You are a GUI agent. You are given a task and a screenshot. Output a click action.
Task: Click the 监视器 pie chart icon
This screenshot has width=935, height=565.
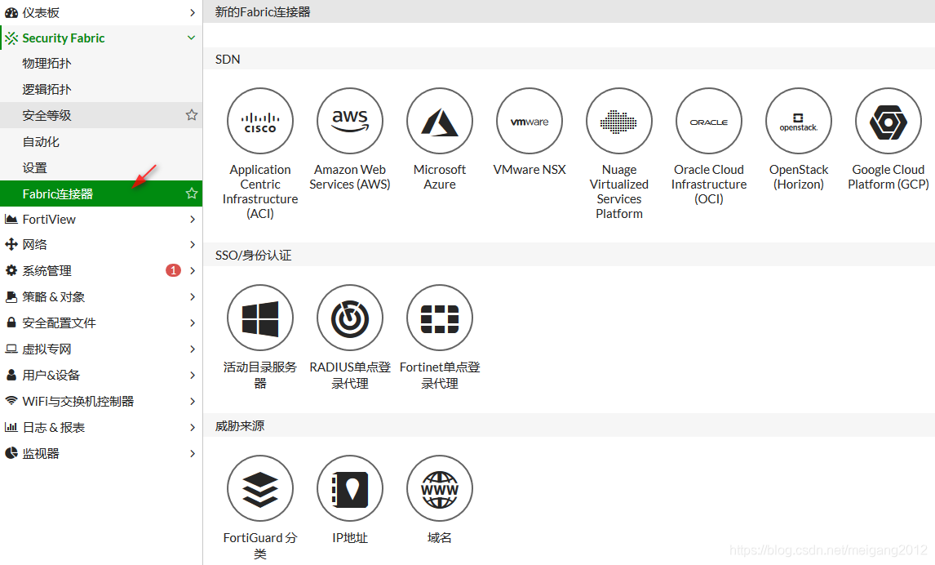click(x=11, y=453)
